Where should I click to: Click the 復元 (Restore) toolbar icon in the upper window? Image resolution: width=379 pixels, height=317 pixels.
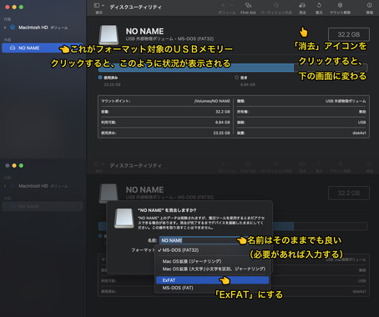(x=319, y=5)
